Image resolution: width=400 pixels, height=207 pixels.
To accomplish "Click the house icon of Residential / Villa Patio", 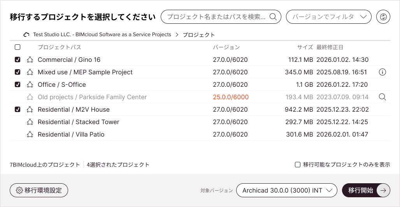I will click(x=30, y=134).
